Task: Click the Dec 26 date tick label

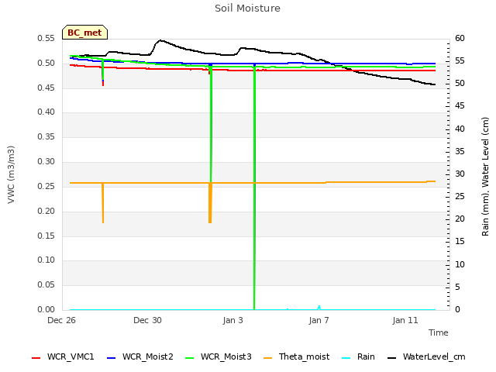Action: pyautogui.click(x=61, y=320)
